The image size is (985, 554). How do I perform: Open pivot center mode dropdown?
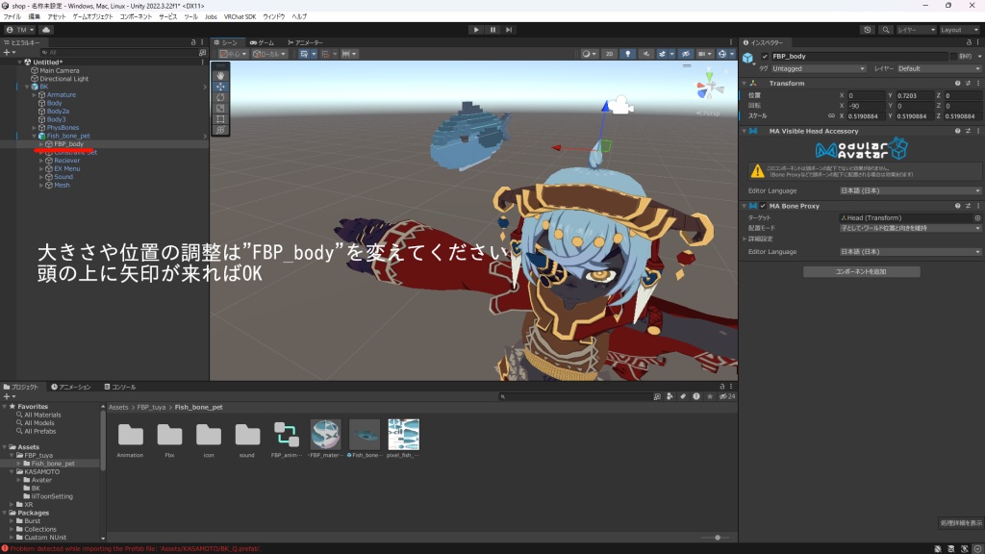233,54
